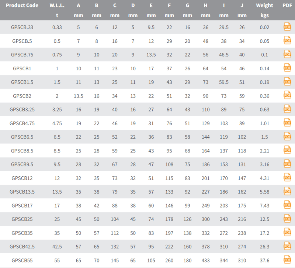Open the GPSCB55 PDF icon
The height and width of the screenshot is (268, 295).
coord(287,260)
